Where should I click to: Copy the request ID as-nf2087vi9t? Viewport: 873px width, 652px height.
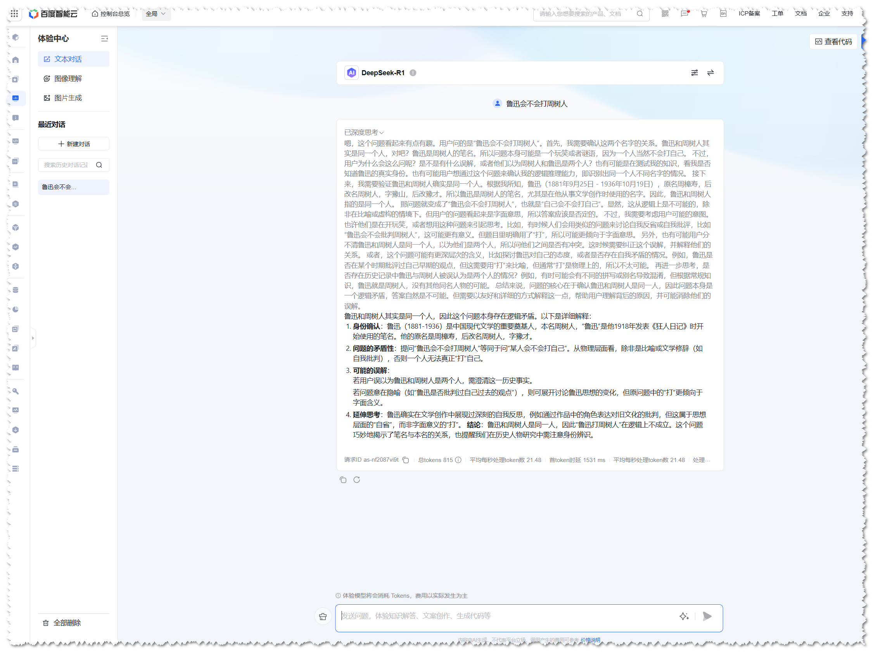pyautogui.click(x=406, y=460)
